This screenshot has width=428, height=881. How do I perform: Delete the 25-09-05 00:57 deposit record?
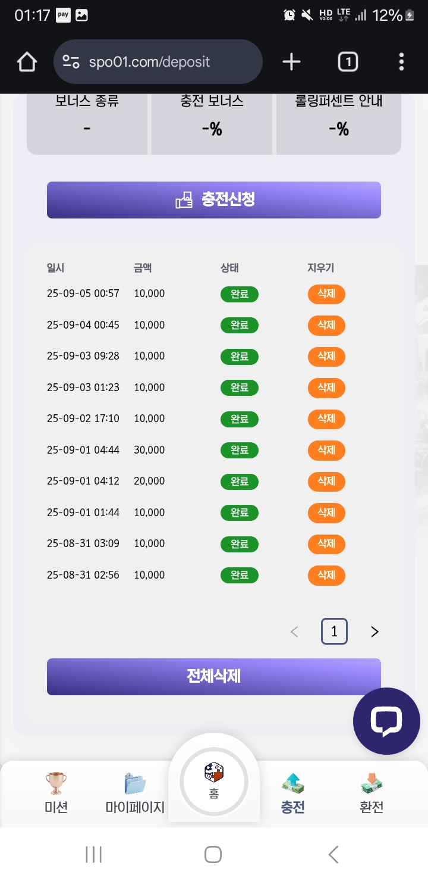[x=326, y=294]
